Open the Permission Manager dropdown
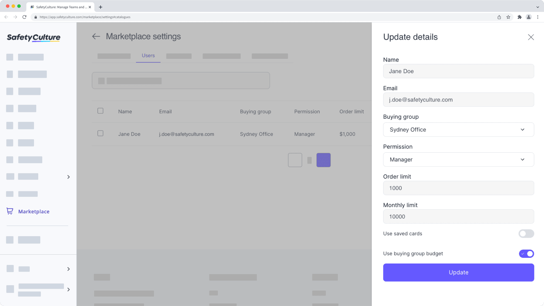The image size is (544, 306). click(x=458, y=160)
